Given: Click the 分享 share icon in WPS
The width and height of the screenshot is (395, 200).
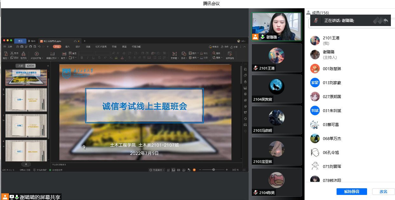Looking at the screenshot, I should [232, 47].
